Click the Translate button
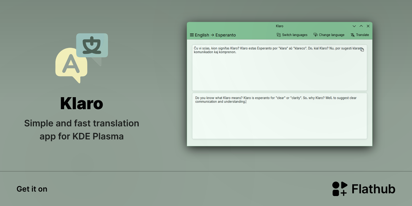 (x=360, y=35)
